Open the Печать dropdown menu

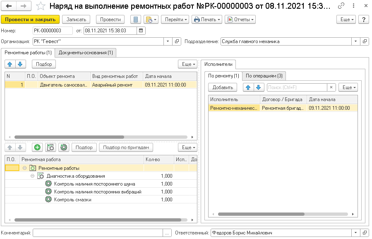pyautogui.click(x=207, y=19)
